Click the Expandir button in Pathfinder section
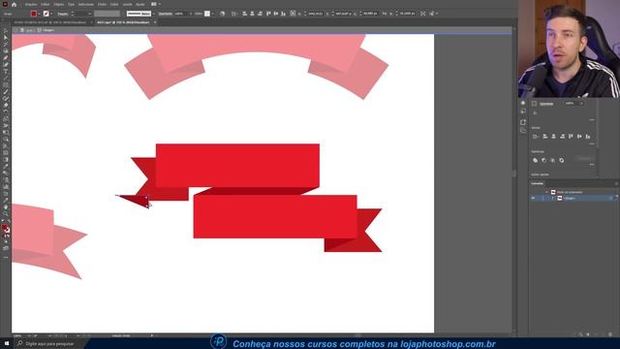Viewport: 620px width, 349px height. tap(584, 159)
